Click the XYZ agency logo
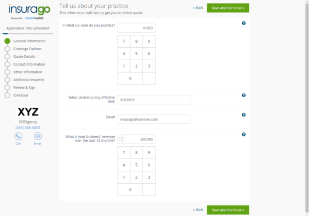This screenshot has height=216, width=309. (28, 111)
